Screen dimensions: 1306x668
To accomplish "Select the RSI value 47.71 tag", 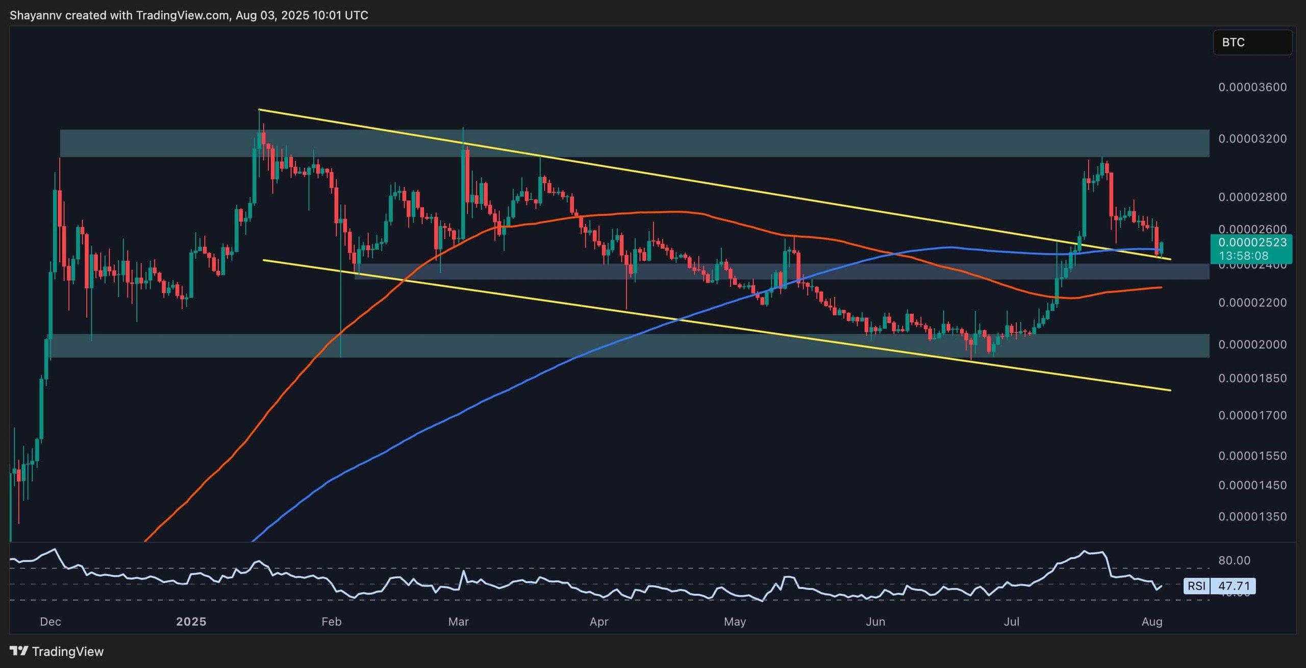I will tap(1234, 586).
